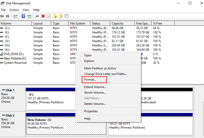Click the red X Delete toolbar icon
Screen dimensions: 204x138
pos(43,16)
